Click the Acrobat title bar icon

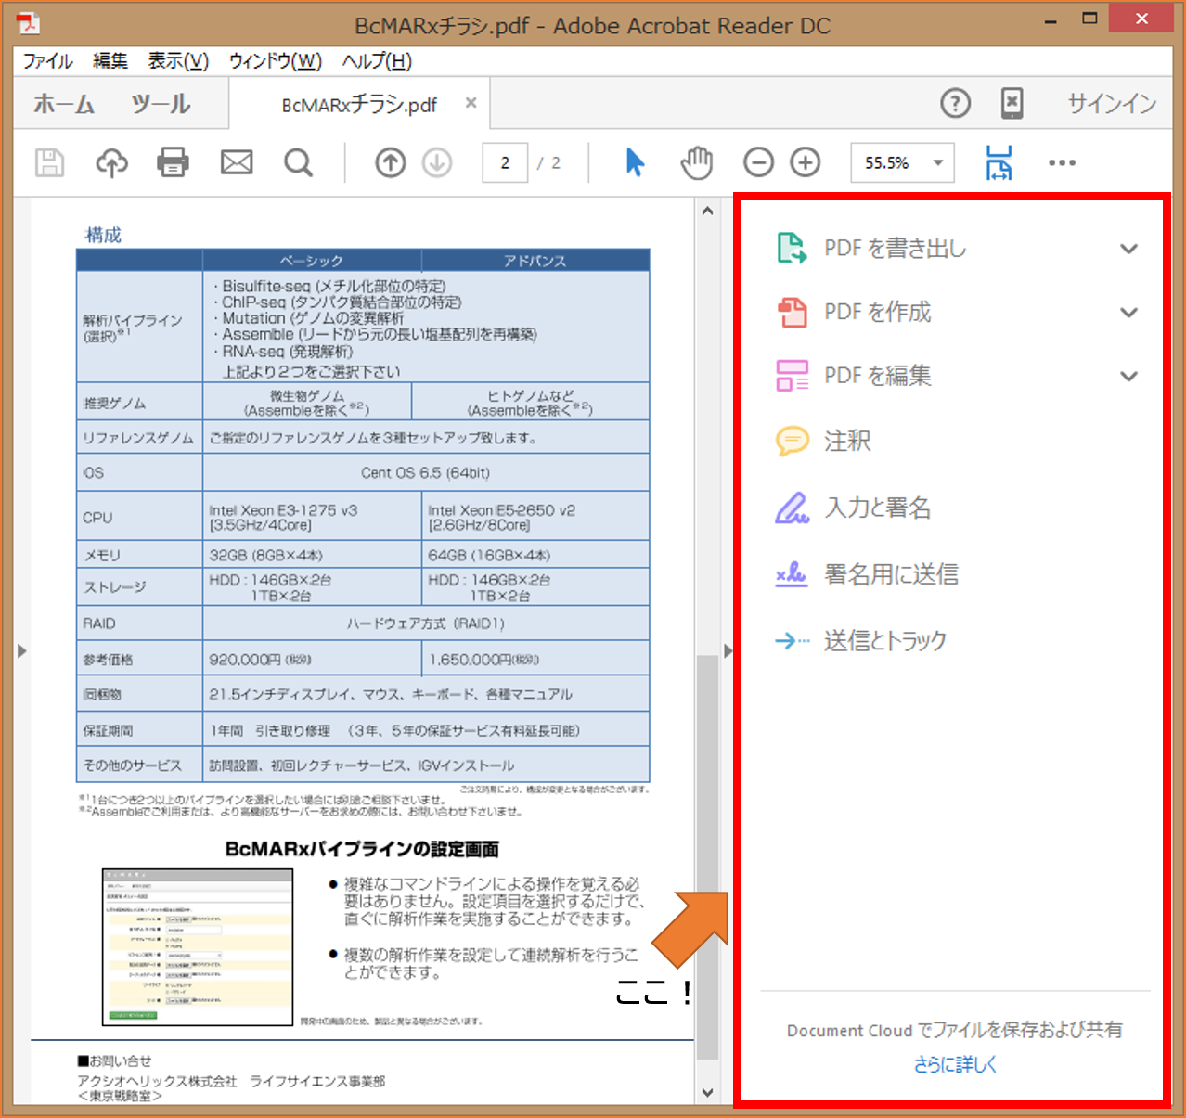point(28,23)
